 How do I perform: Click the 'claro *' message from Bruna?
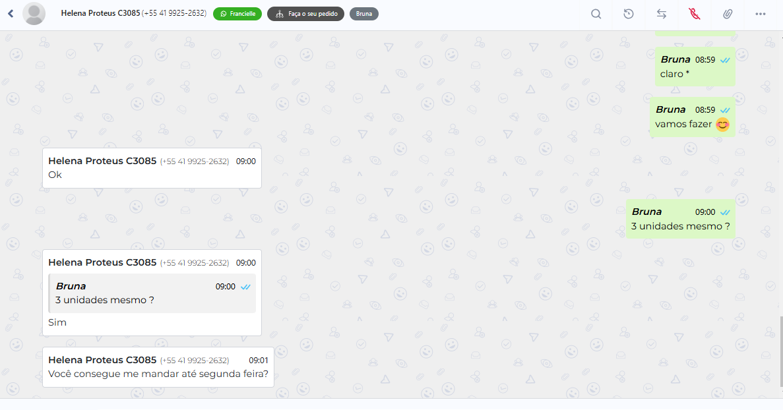pyautogui.click(x=695, y=67)
